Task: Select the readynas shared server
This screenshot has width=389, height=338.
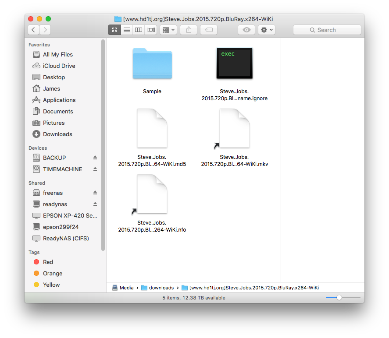Action: pyautogui.click(x=50, y=204)
